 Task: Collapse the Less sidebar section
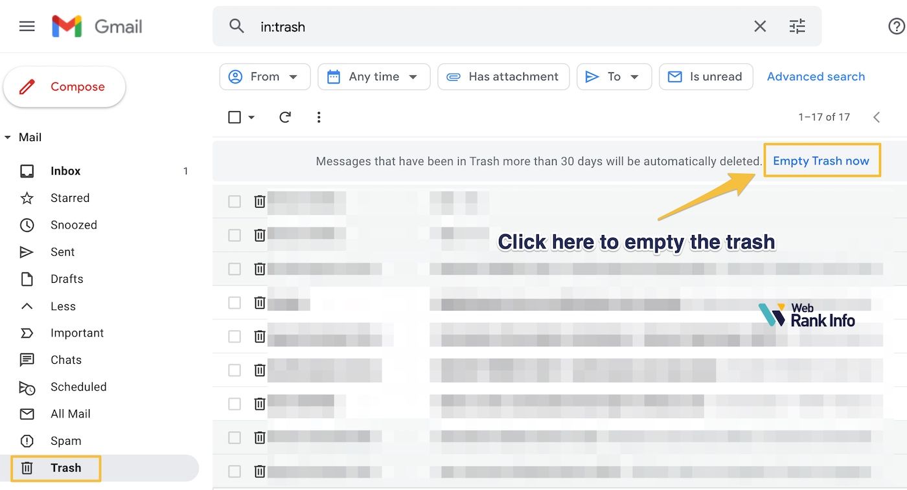pyautogui.click(x=63, y=306)
